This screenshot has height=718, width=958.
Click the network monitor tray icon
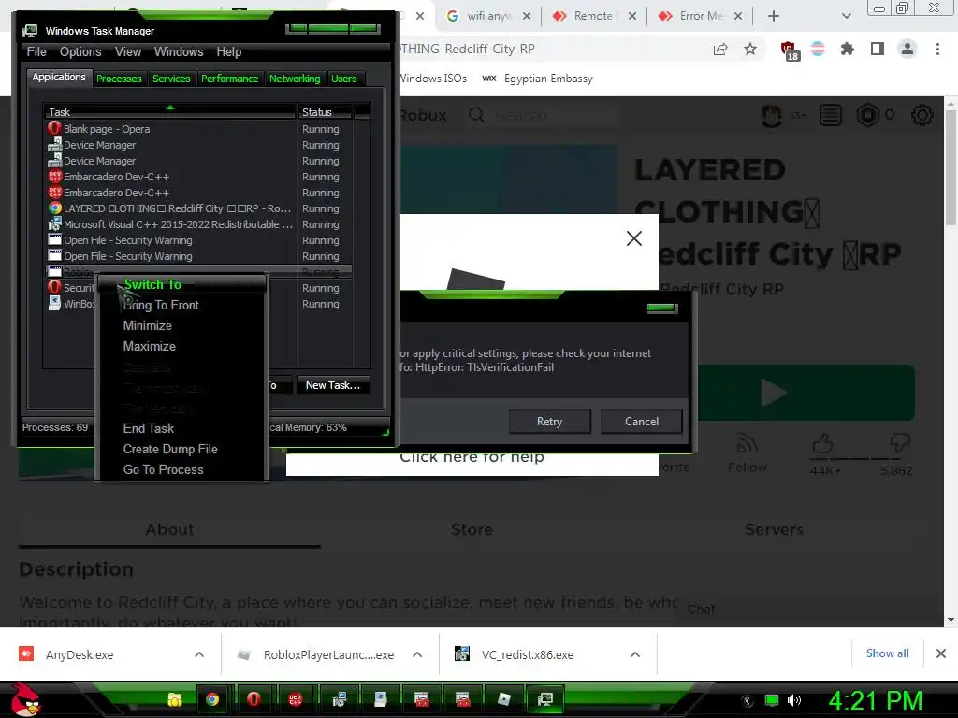click(772, 700)
